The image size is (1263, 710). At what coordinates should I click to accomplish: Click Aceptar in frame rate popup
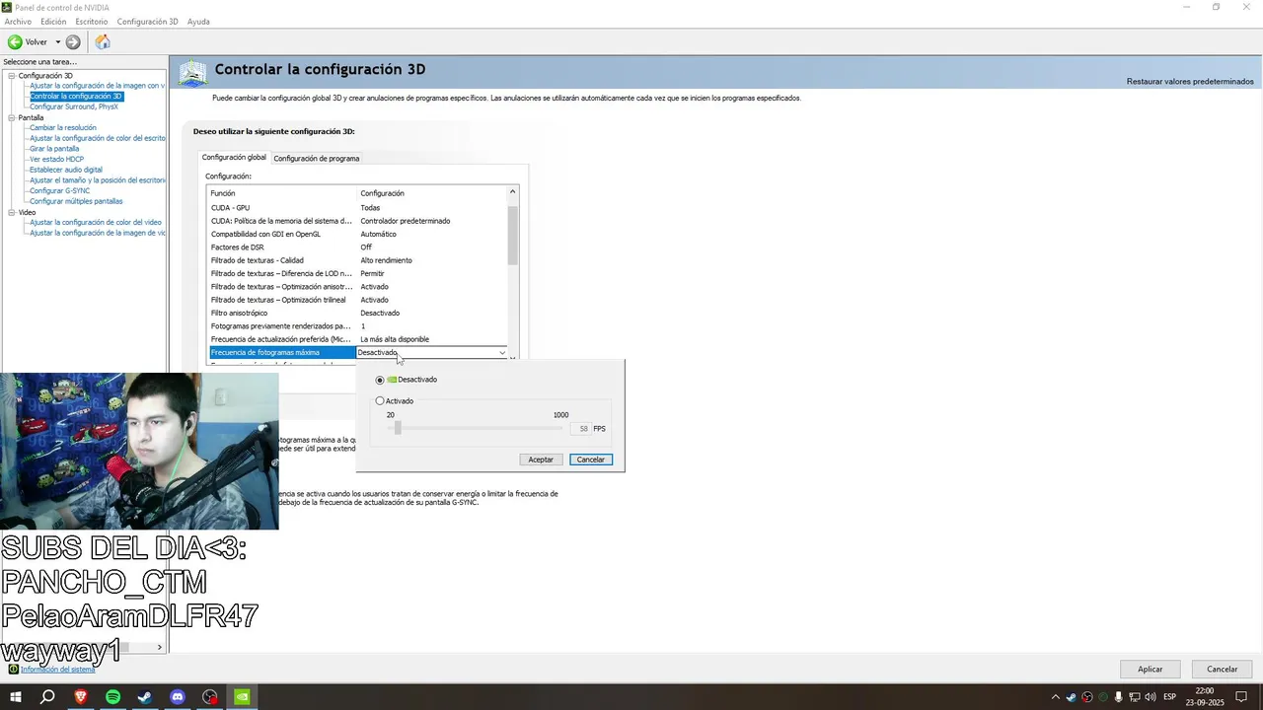(x=541, y=460)
